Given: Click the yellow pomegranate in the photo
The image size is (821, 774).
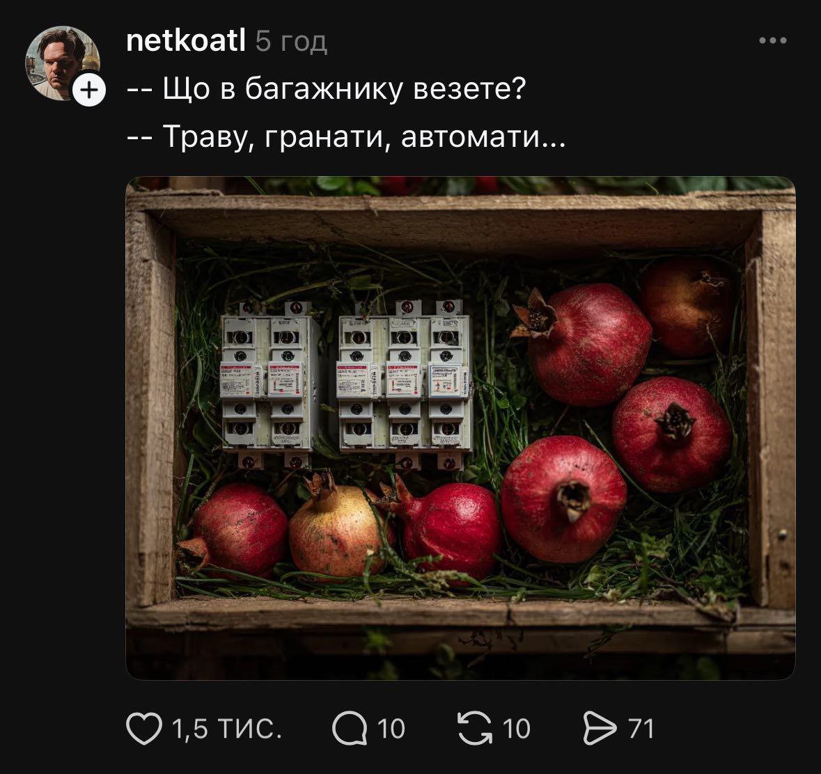Looking at the screenshot, I should click(x=336, y=528).
